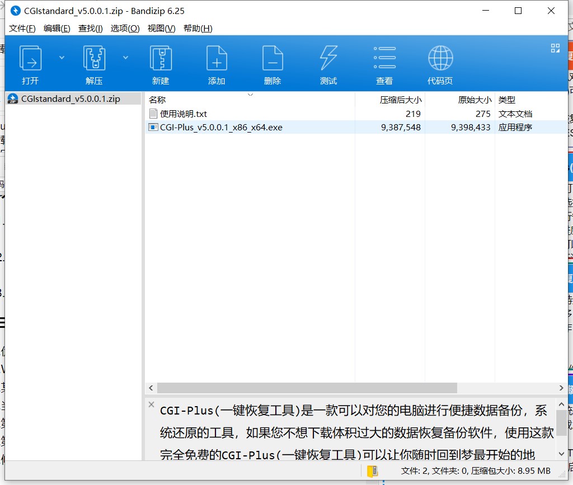Image resolution: width=573 pixels, height=485 pixels.
Task: Click the original size value 275
Action: (483, 114)
